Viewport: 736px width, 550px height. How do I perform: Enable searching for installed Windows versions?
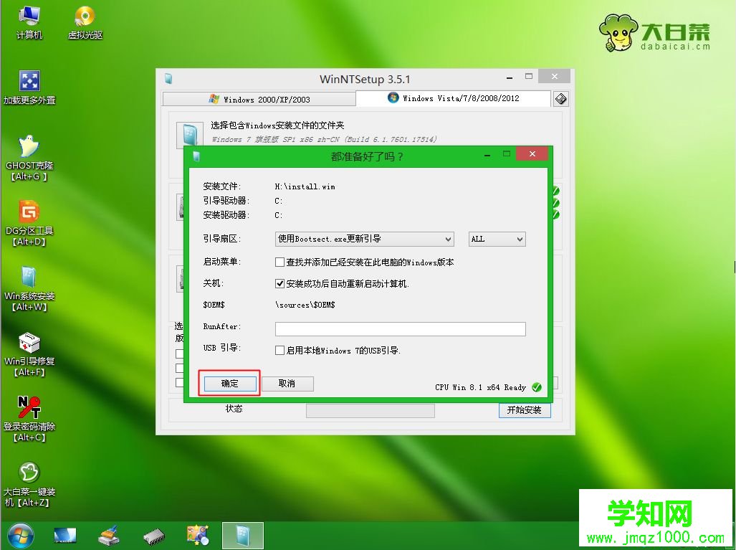(x=279, y=262)
